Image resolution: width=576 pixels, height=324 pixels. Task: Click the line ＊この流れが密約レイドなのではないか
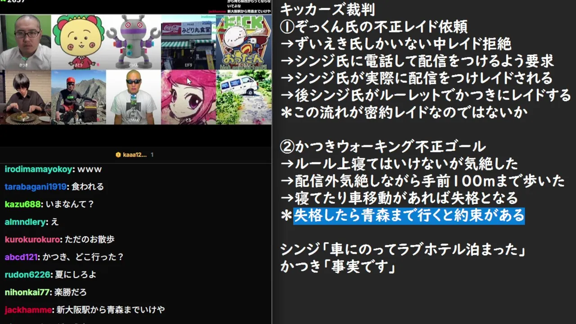tap(404, 112)
